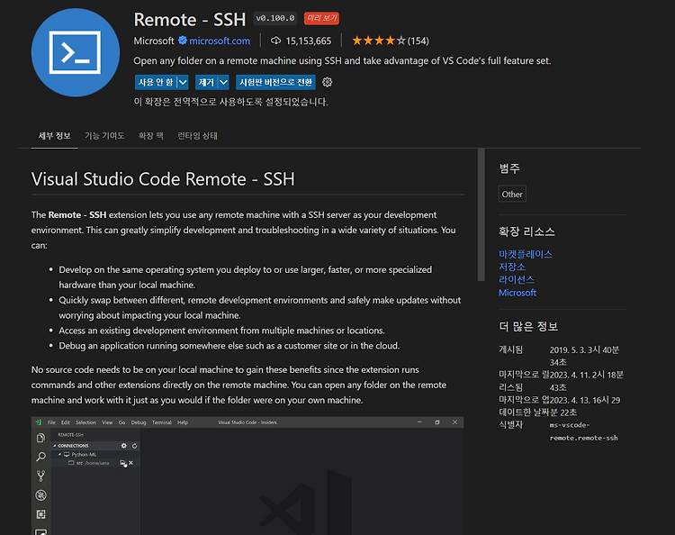This screenshot has width=675, height=535.
Task: Click the Source Control icon in the README screenshot
Action: (x=40, y=476)
